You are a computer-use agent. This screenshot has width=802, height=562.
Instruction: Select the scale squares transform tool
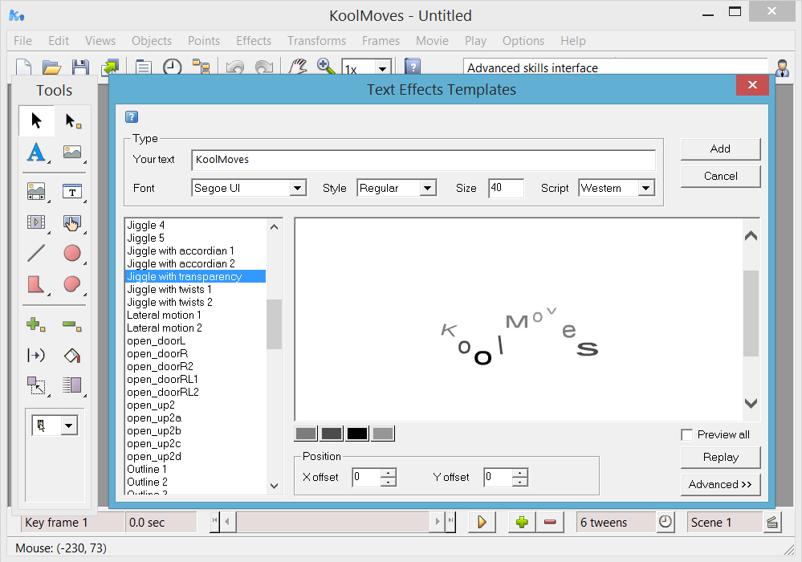point(36,385)
